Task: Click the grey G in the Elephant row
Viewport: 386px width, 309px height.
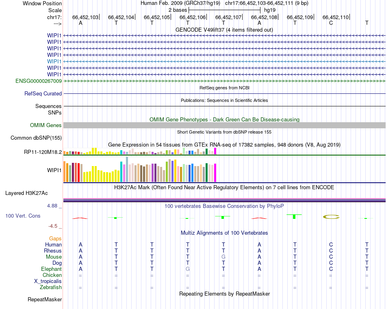Action: pyautogui.click(x=188, y=269)
